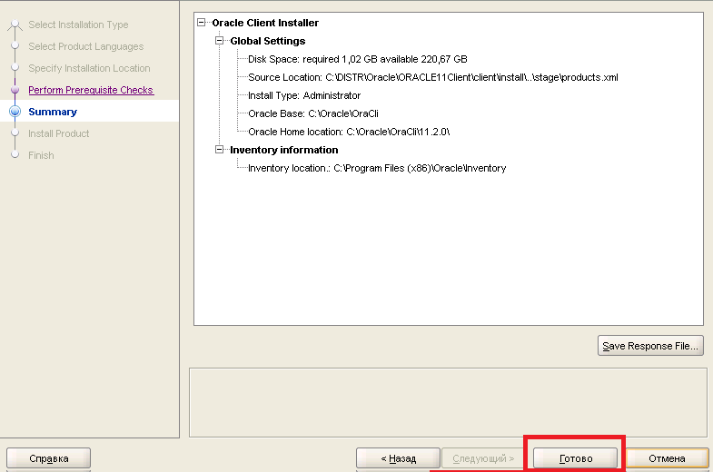
Task: Click the disabled Следующий button
Action: 483,458
